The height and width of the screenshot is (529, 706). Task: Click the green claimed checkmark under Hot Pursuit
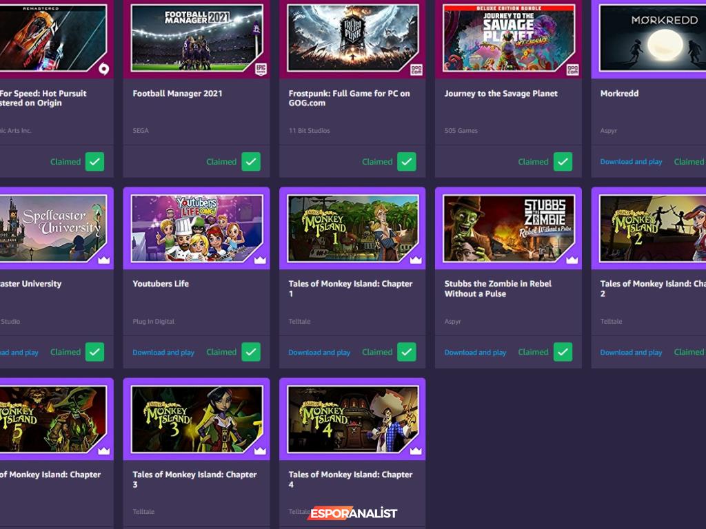tap(94, 161)
